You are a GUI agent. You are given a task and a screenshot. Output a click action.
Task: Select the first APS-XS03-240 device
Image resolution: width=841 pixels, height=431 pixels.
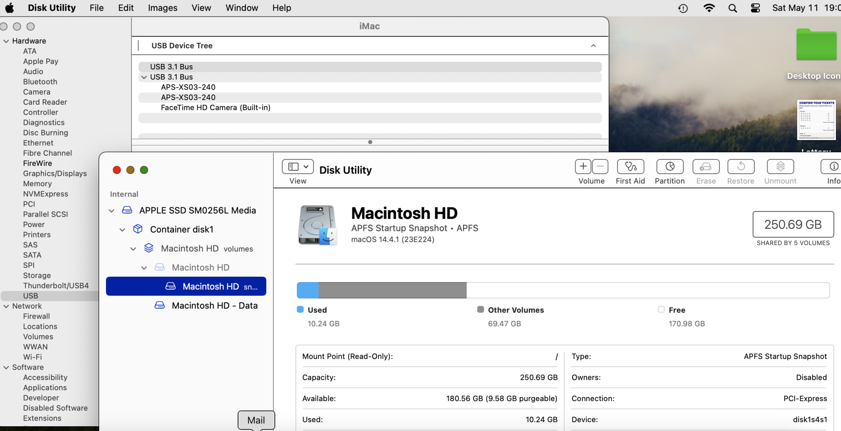pyautogui.click(x=370, y=87)
